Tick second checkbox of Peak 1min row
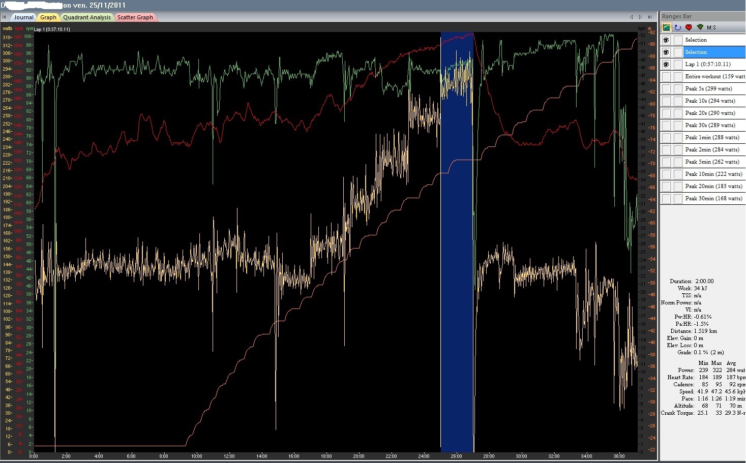This screenshot has width=746, height=463. coord(678,138)
